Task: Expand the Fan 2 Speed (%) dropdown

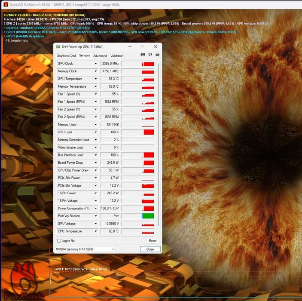Action: [x=95, y=109]
